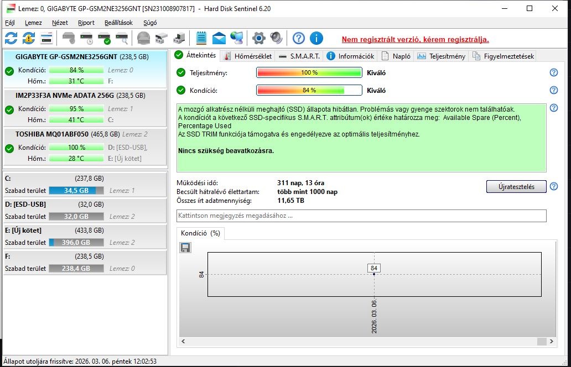
Task: Switch to the S.M.A.R.T. tab
Action: point(299,56)
